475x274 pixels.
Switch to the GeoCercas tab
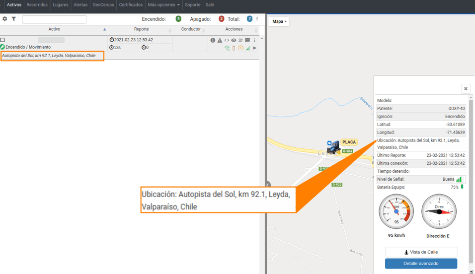point(103,5)
